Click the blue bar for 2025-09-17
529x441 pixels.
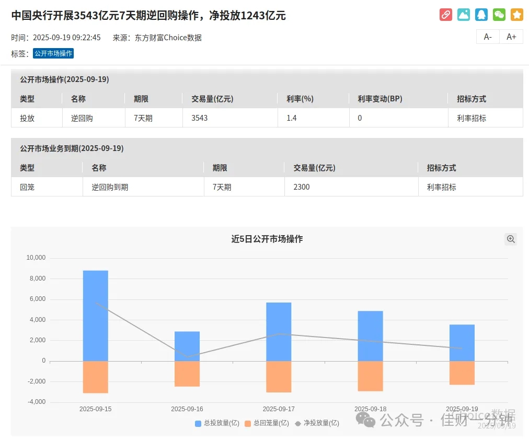click(x=279, y=332)
